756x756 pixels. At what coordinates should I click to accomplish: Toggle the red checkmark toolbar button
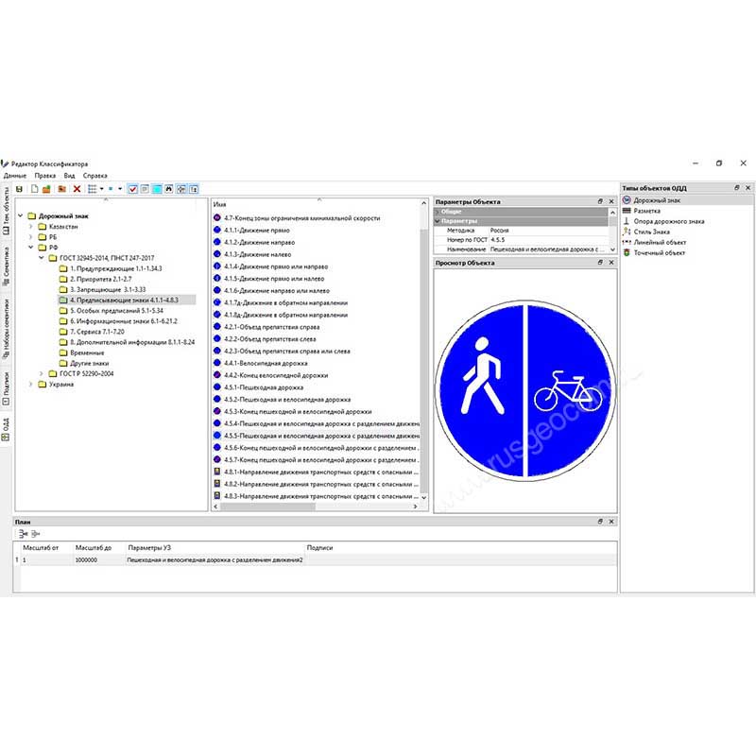point(133,189)
